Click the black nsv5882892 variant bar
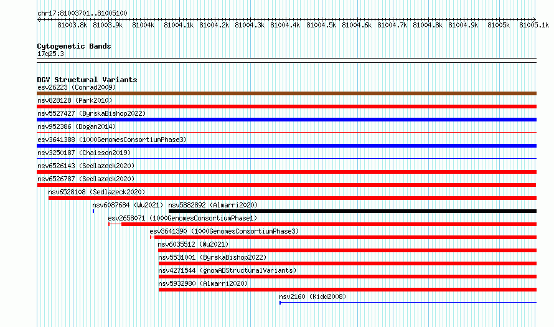 [352, 211]
